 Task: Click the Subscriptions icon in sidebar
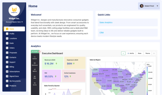[7, 71]
